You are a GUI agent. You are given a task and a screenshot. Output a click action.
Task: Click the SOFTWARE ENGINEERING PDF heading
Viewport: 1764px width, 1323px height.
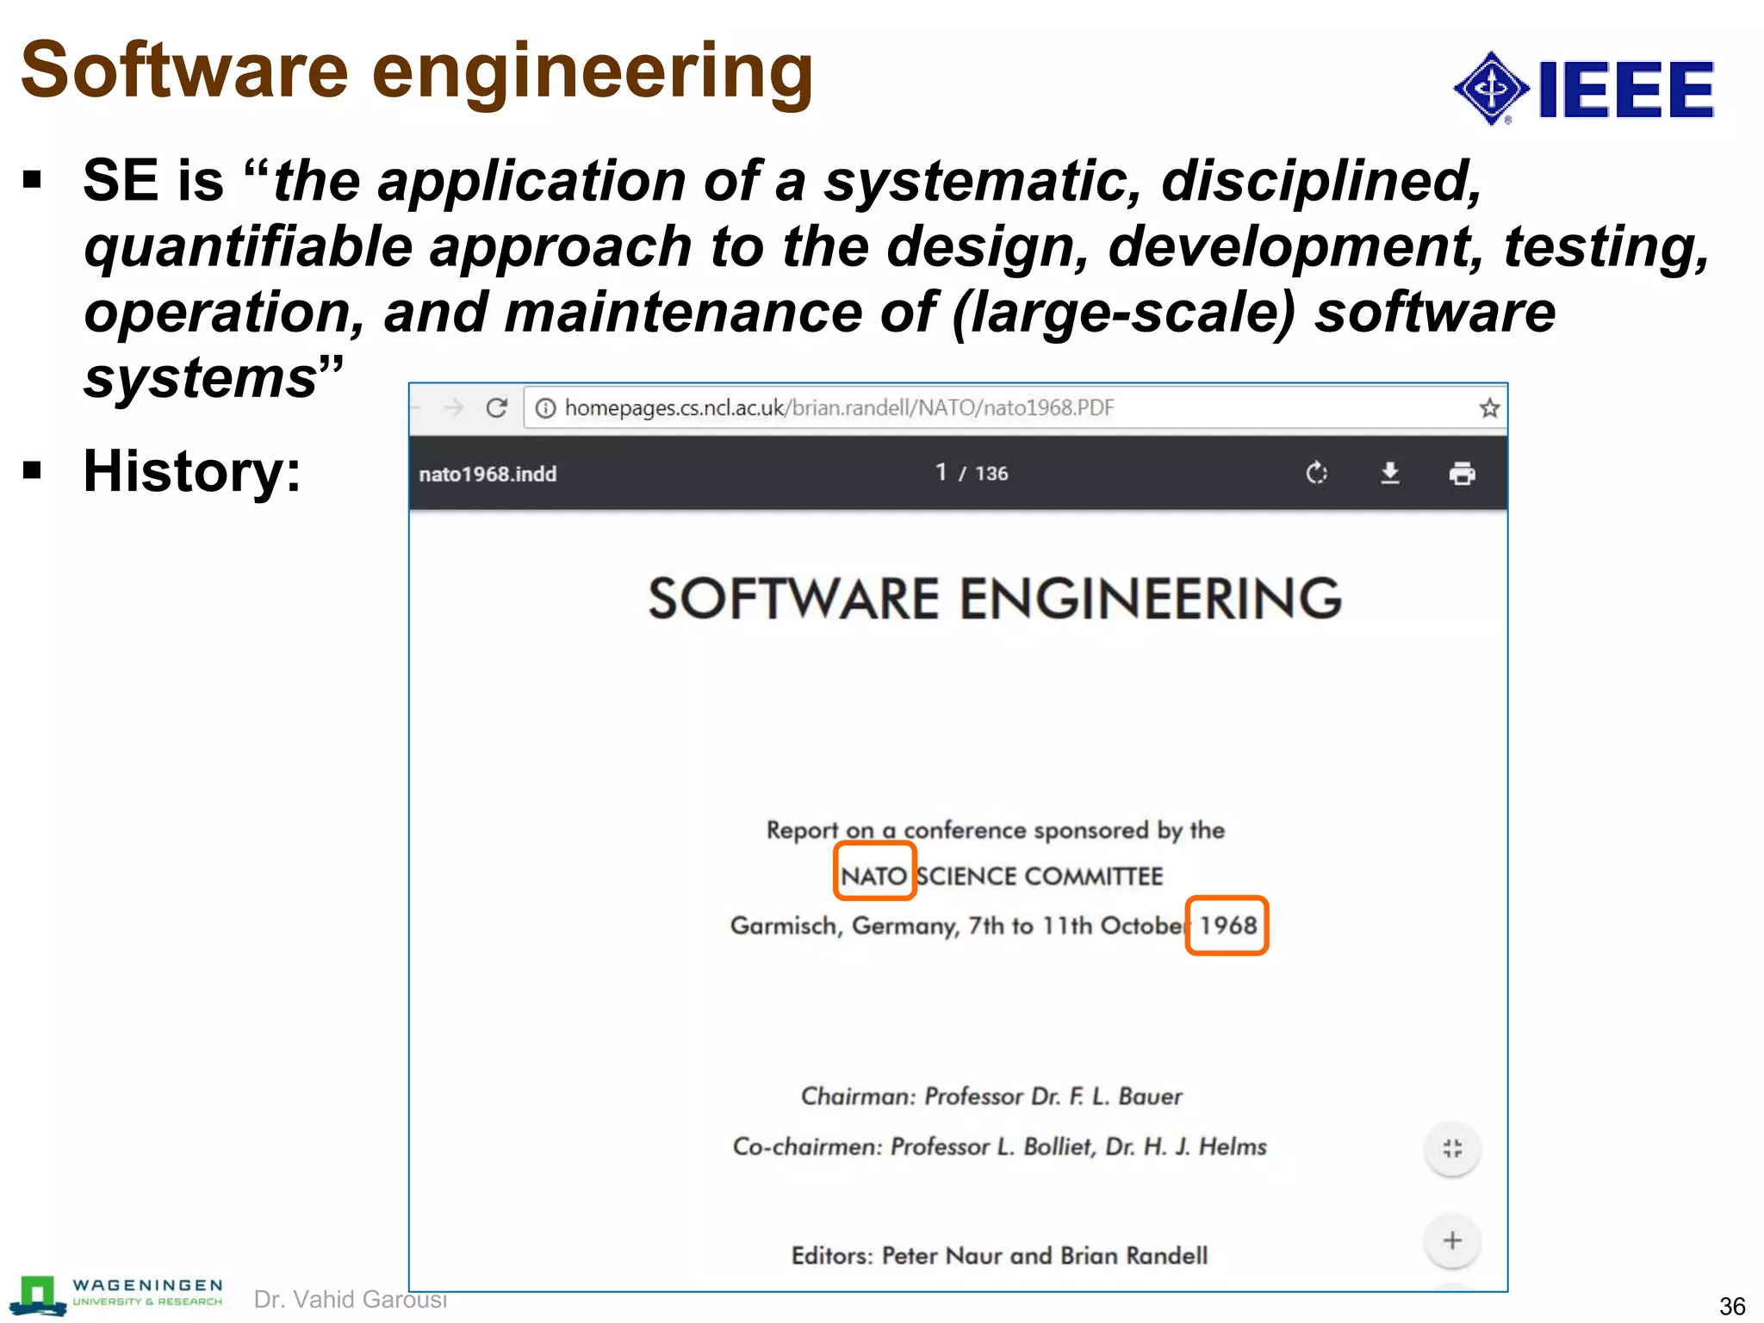[995, 599]
